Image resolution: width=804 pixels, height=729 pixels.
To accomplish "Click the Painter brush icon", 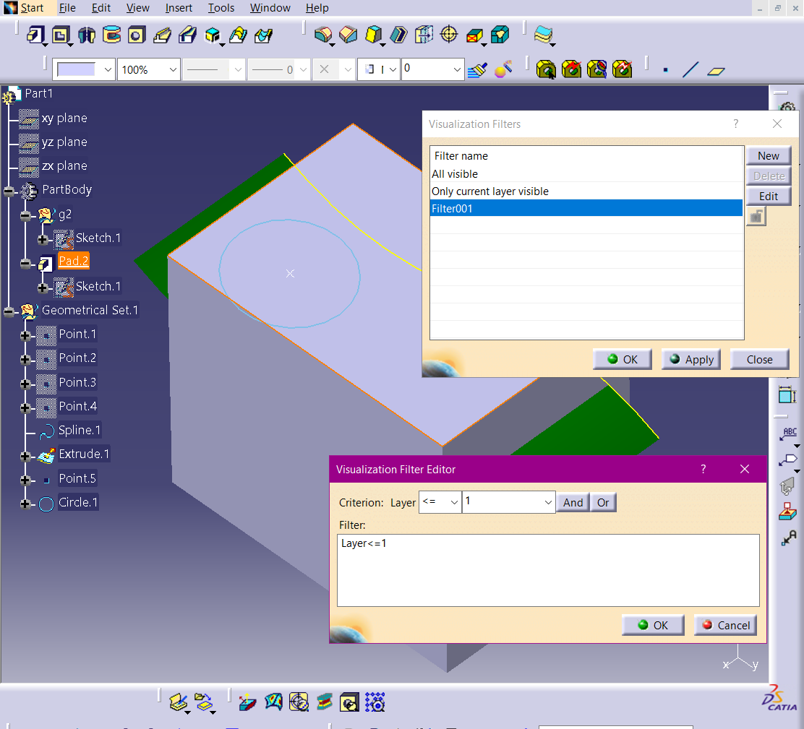I will coord(477,69).
